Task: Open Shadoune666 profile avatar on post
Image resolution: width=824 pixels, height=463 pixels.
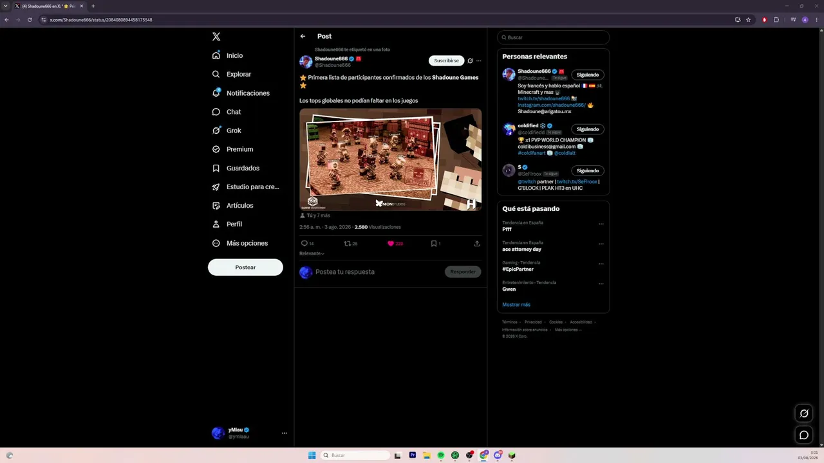Action: [x=306, y=62]
